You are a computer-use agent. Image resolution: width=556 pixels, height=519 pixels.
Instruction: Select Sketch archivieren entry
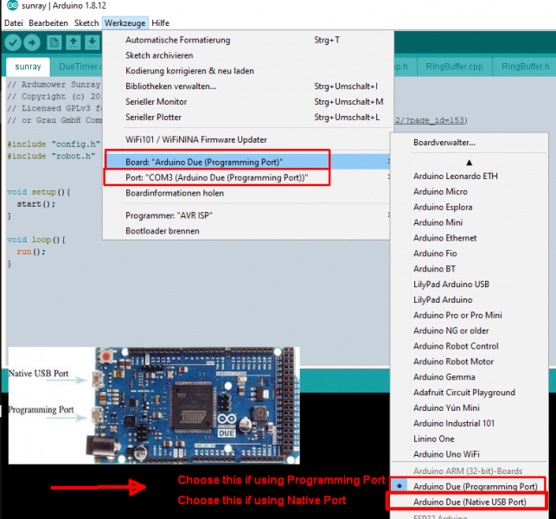[x=246, y=55]
